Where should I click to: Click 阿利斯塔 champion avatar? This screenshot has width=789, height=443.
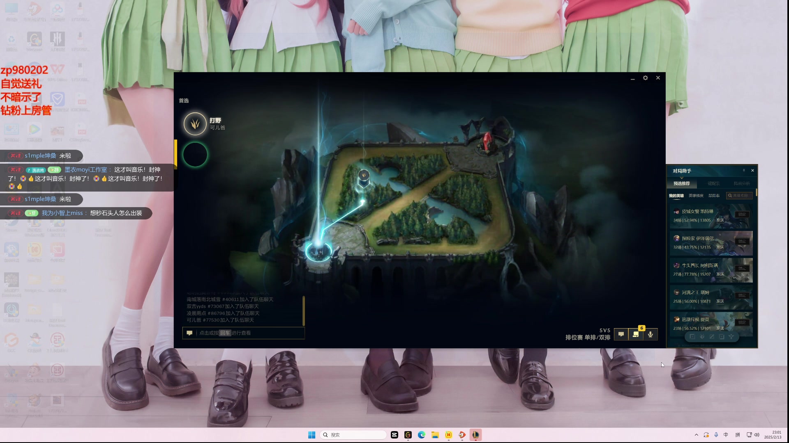pyautogui.click(x=676, y=265)
